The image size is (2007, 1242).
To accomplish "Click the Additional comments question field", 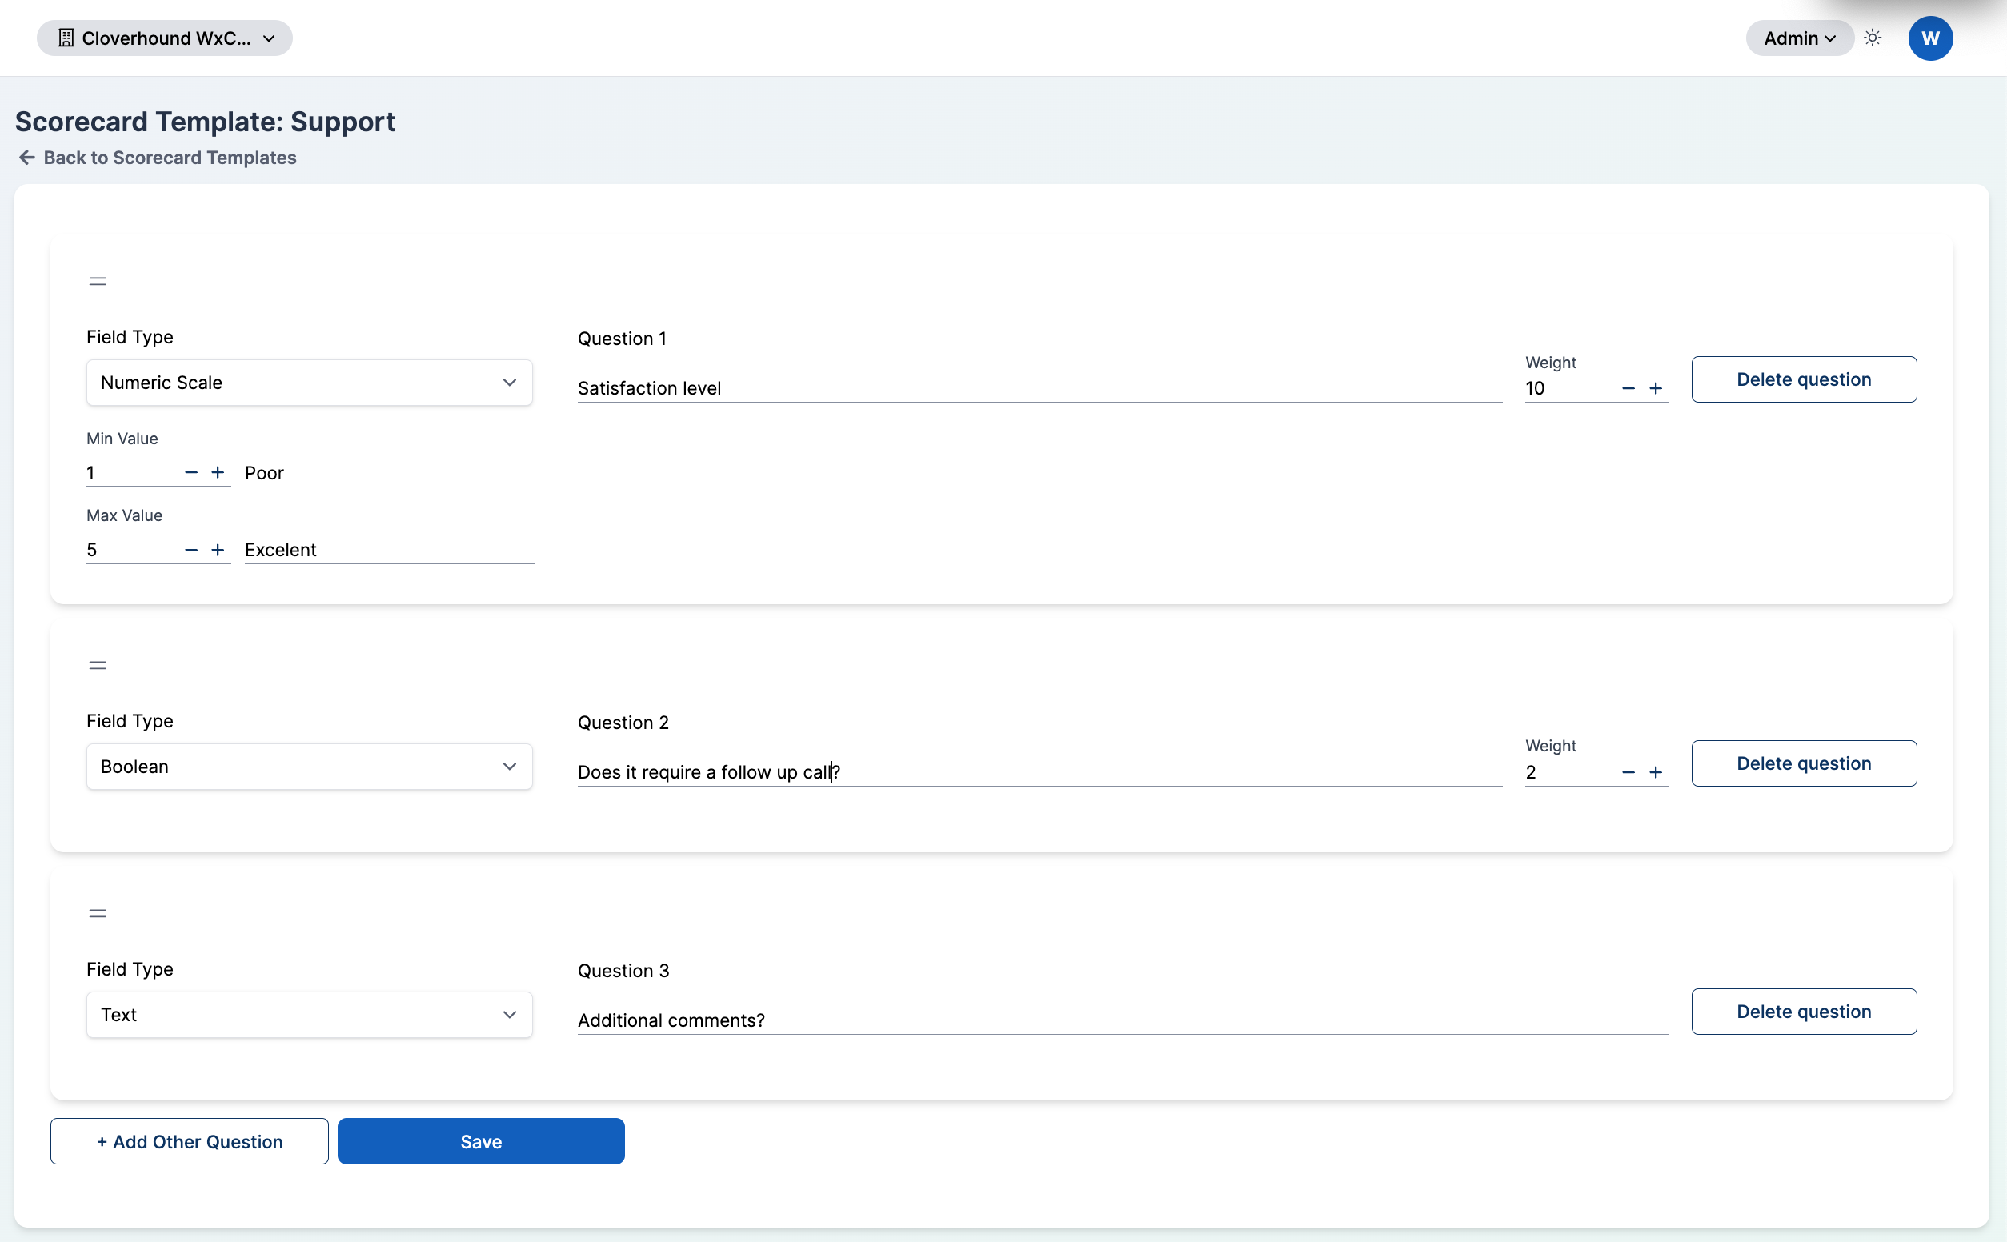I will tap(1123, 1020).
